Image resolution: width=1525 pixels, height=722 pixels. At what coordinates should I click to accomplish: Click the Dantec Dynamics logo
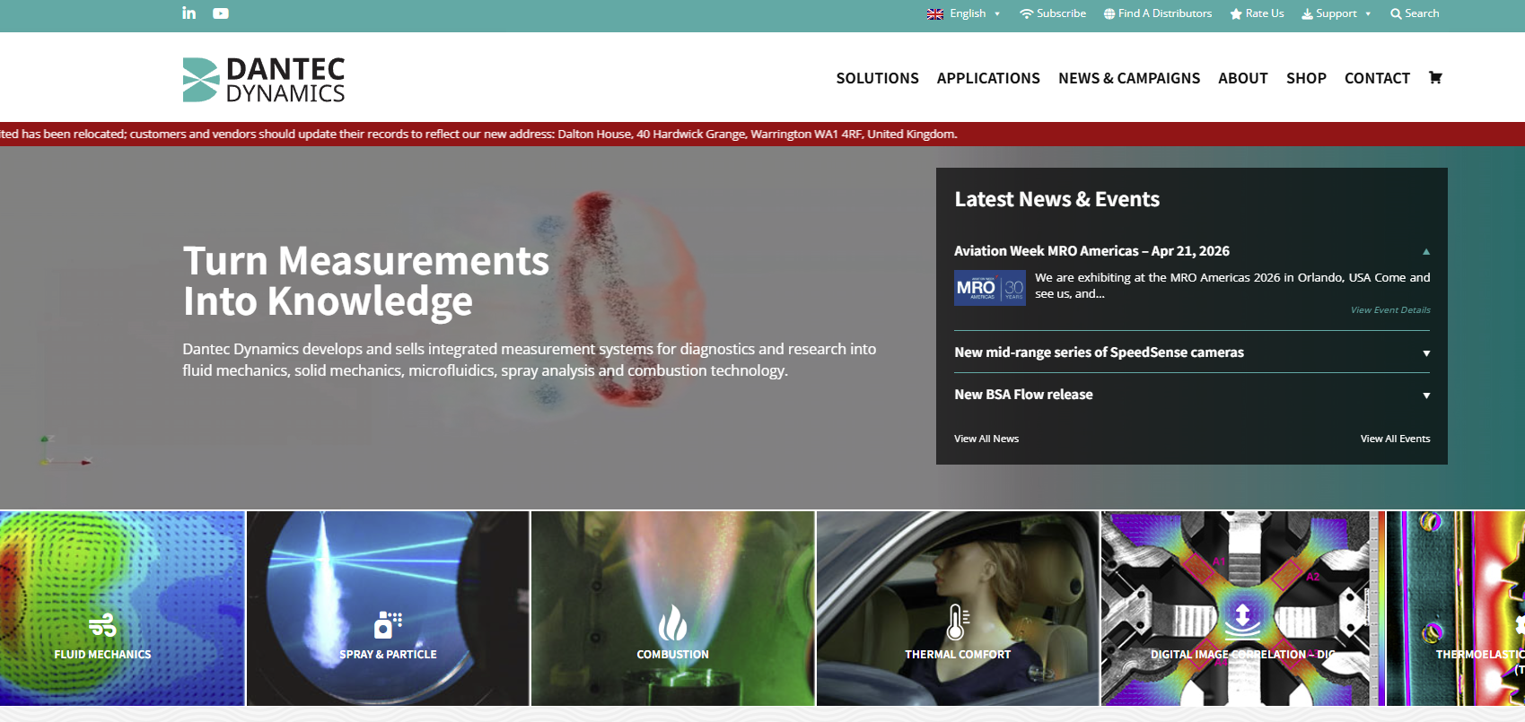pos(264,80)
